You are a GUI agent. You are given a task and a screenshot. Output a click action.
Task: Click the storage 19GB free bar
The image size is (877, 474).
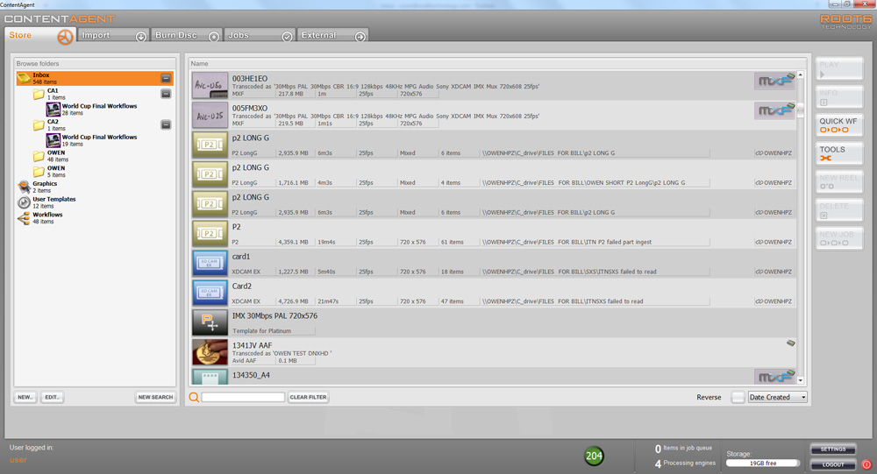pyautogui.click(x=763, y=463)
